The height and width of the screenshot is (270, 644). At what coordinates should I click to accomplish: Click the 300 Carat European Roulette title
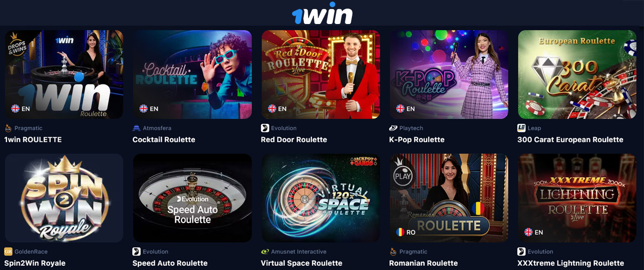tap(570, 140)
